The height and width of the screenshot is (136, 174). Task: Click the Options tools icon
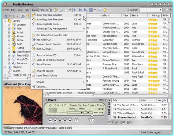coord(34,86)
